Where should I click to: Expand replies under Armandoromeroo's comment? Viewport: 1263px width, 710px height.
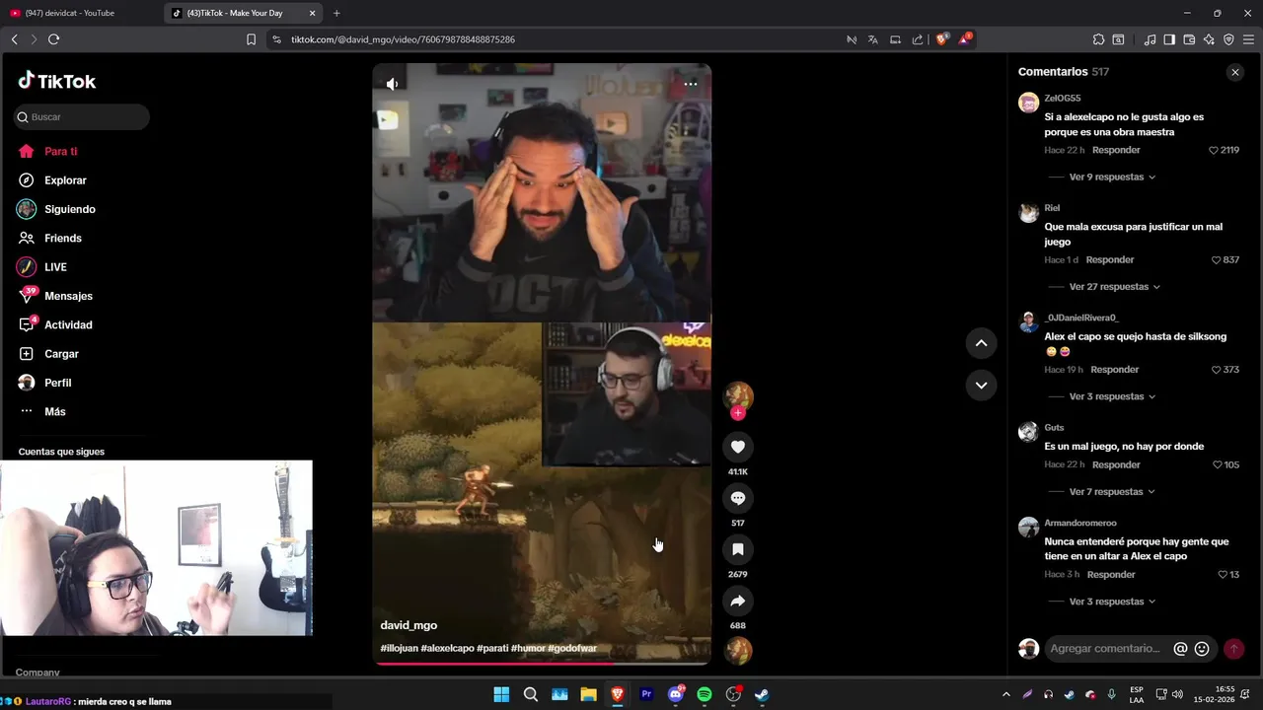1112,602
